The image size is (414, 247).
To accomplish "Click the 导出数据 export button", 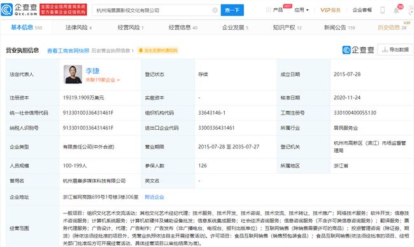I will point(395,50).
